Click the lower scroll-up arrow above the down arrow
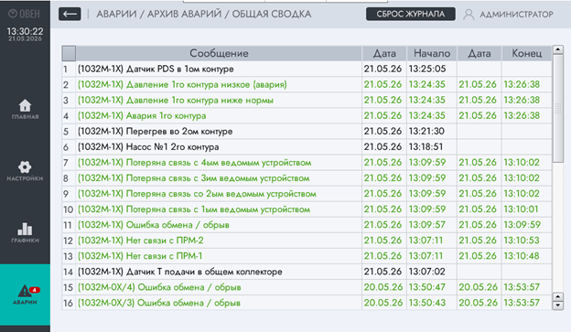The image size is (571, 332). (558, 296)
